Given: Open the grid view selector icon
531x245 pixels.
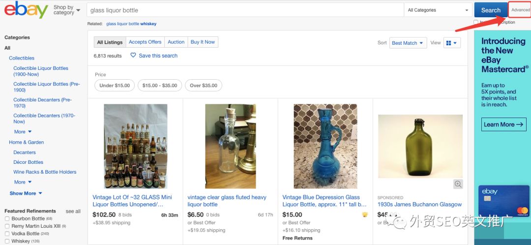Looking at the screenshot, I should [x=451, y=43].
